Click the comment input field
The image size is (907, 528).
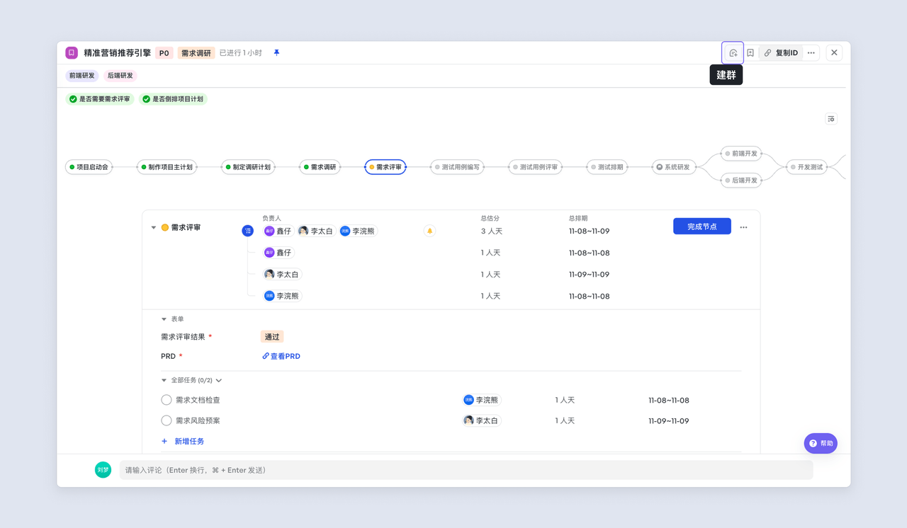pyautogui.click(x=466, y=470)
